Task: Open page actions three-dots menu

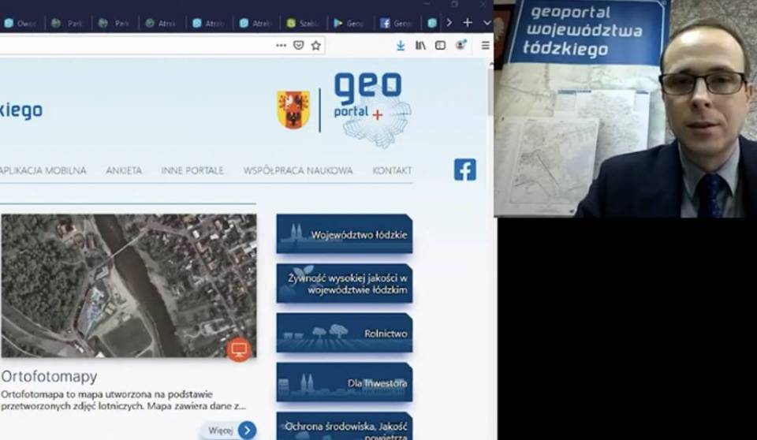Action: [x=281, y=46]
